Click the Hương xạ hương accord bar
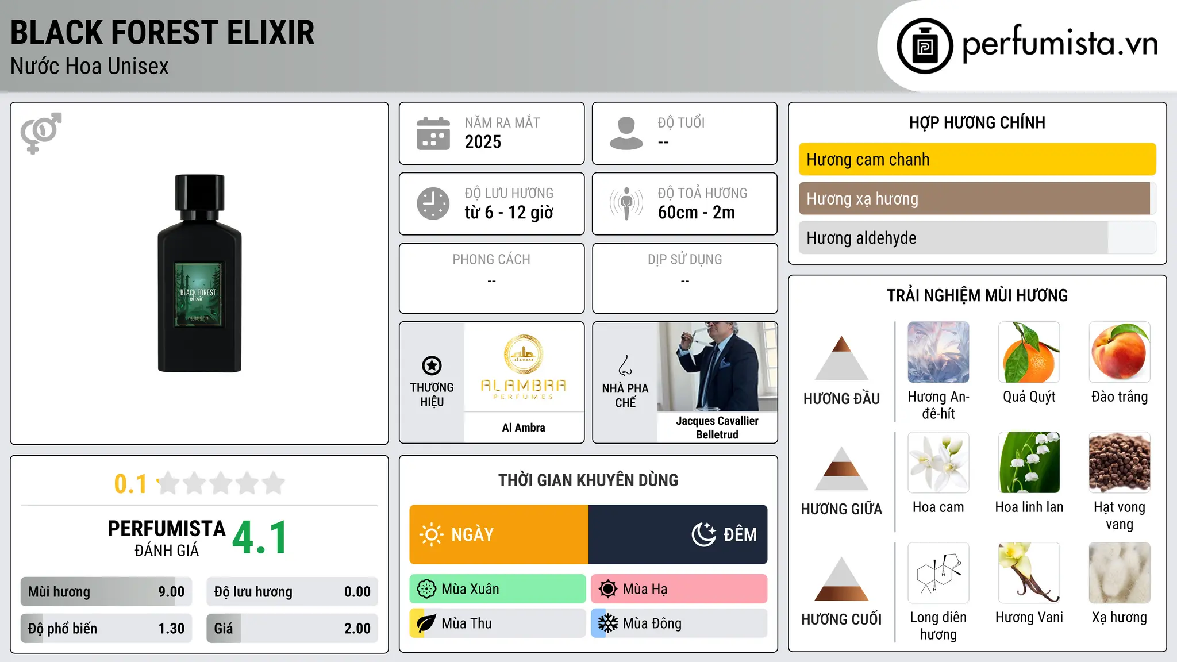The width and height of the screenshot is (1177, 662). point(977,198)
